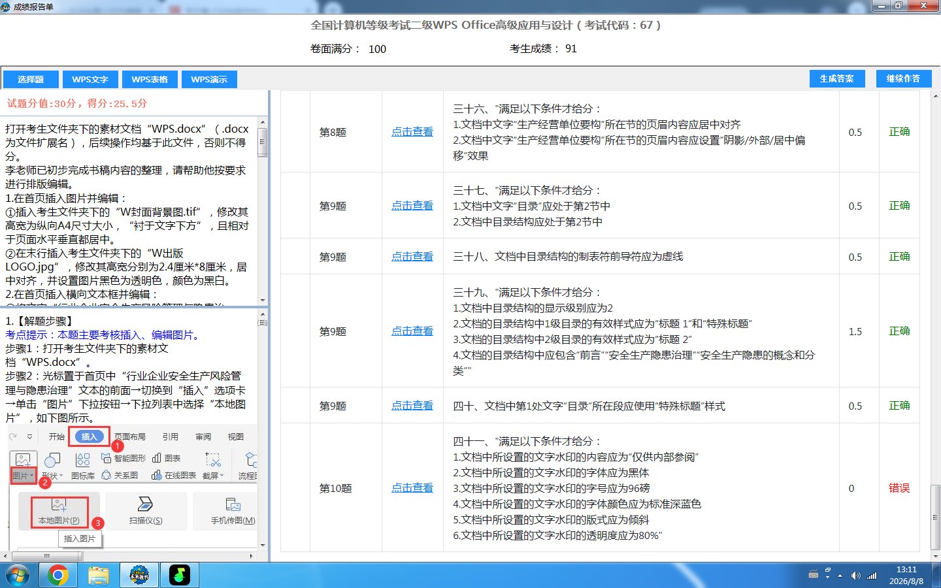Go to the WPS演示 tab
This screenshot has width=941, height=588.
coord(209,79)
